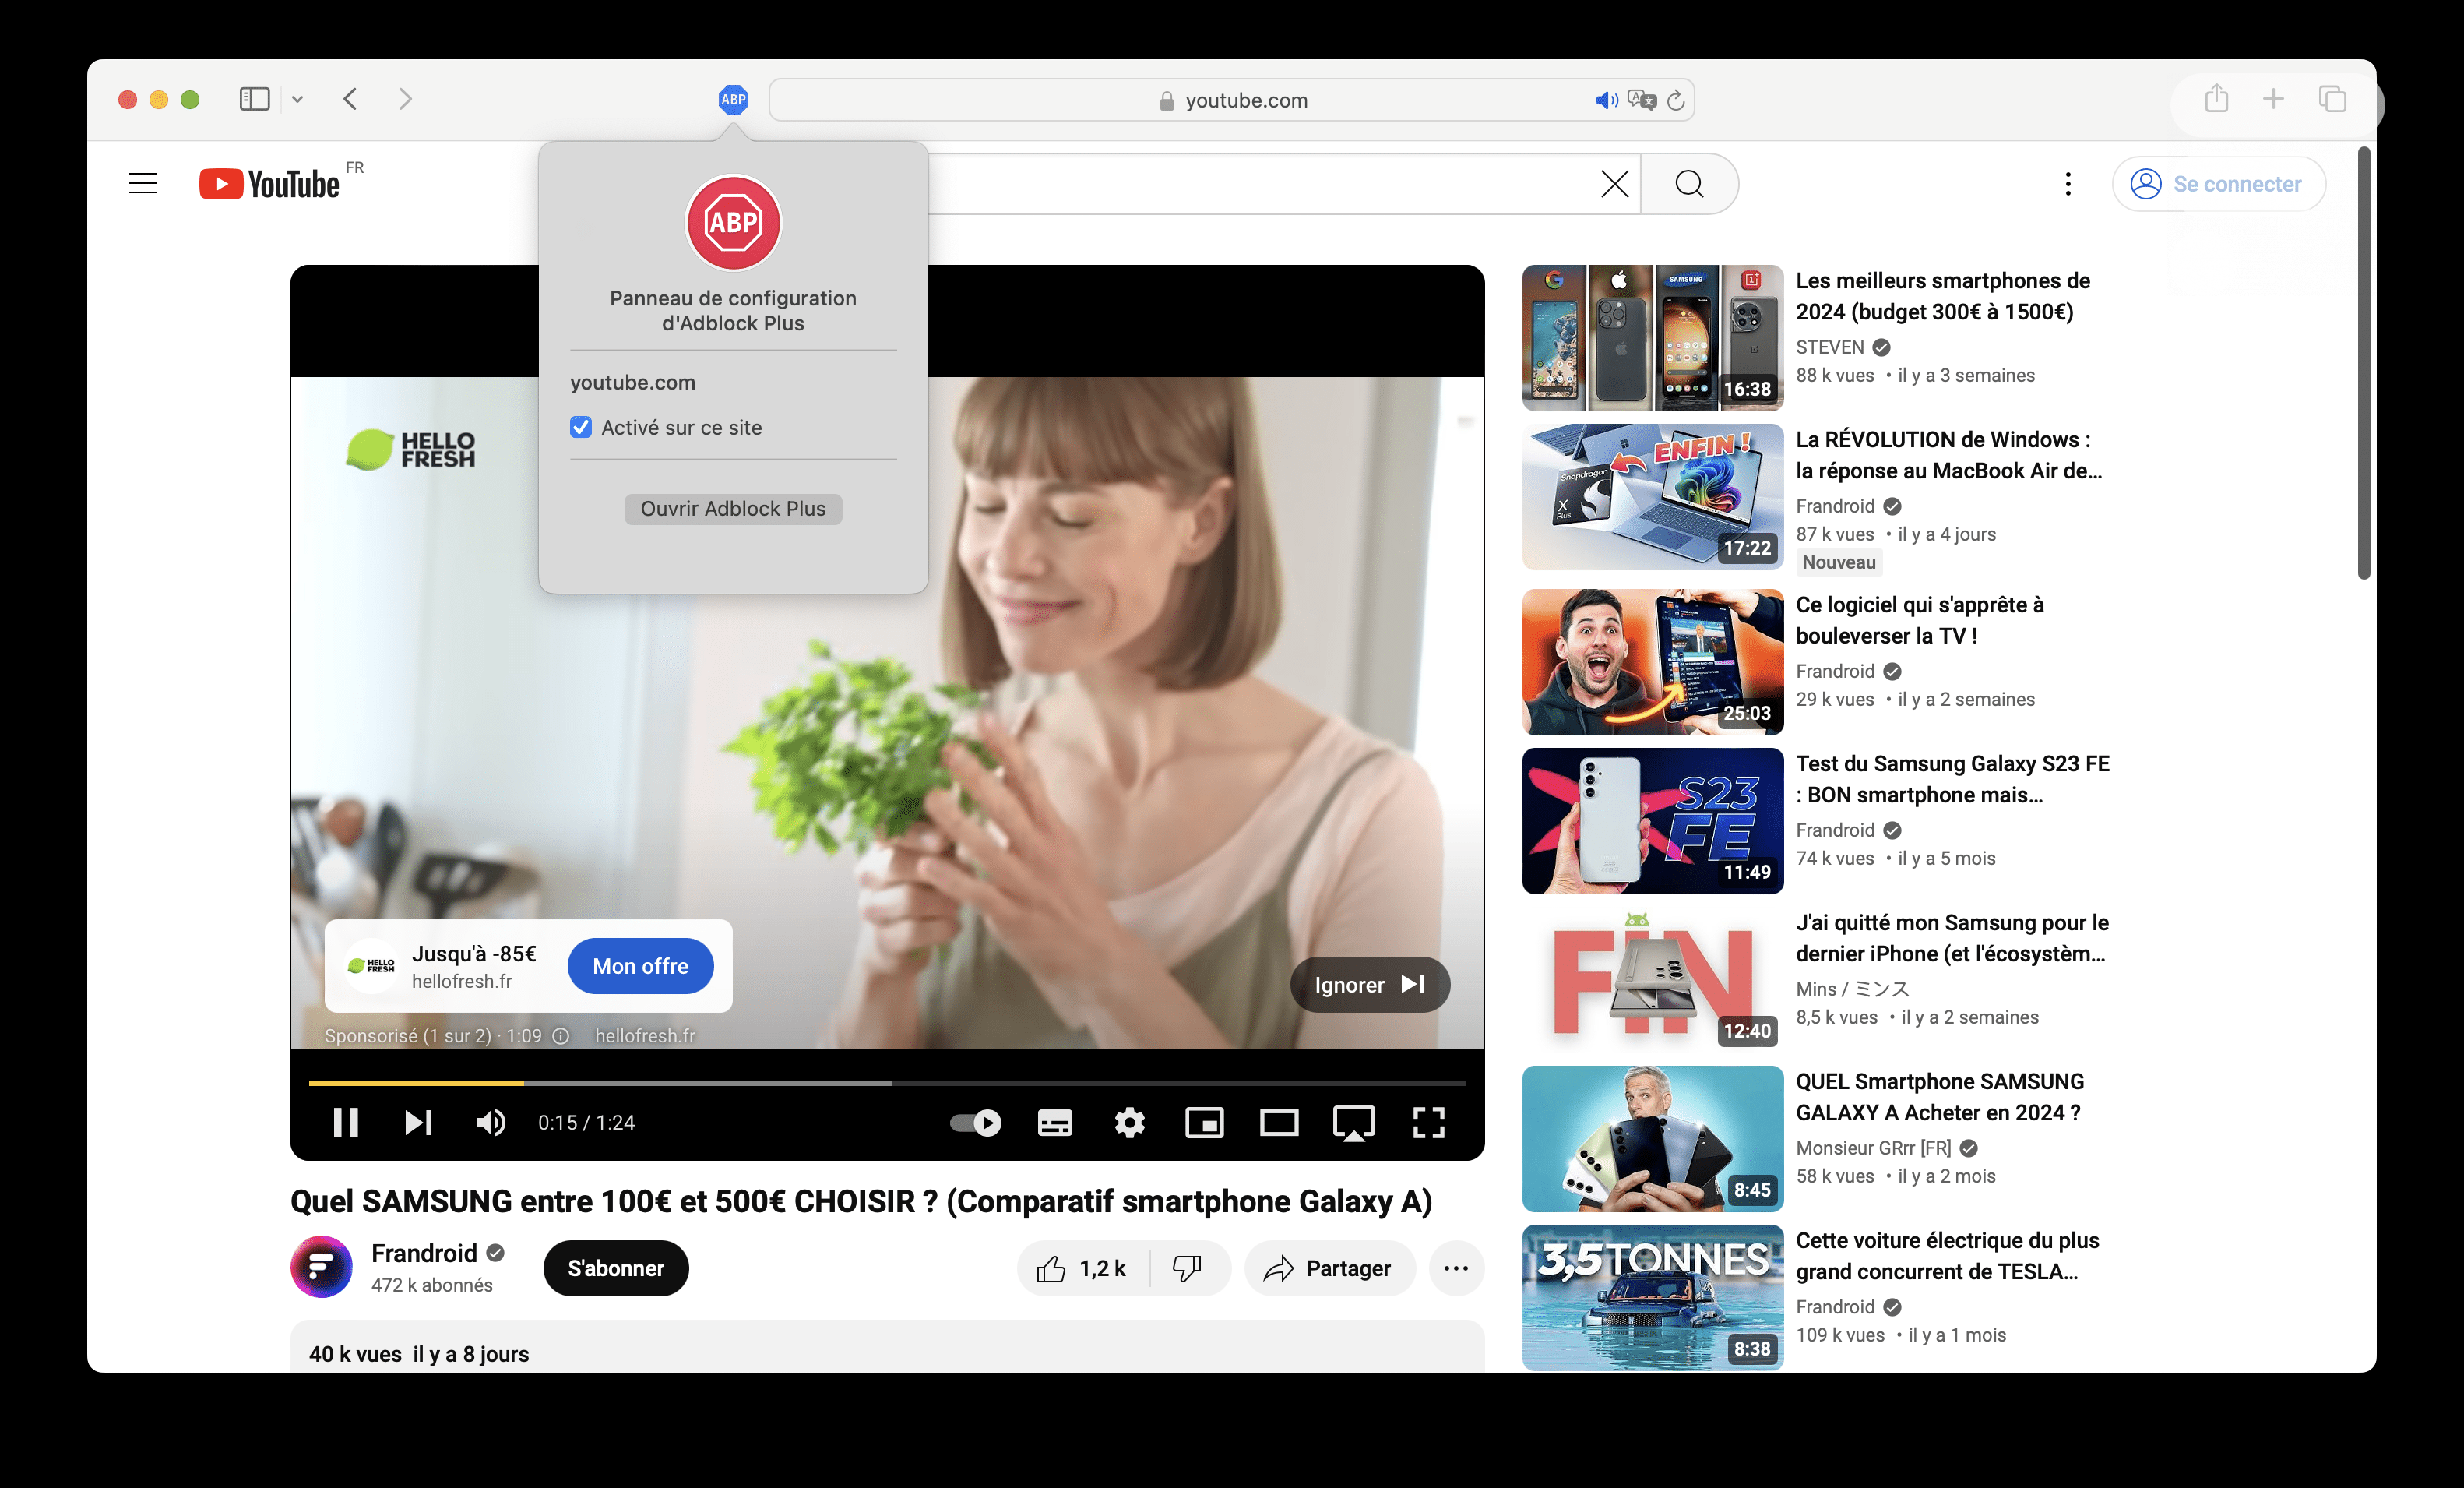Open more actions ellipsis under video
The image size is (2464, 1488).
(x=1456, y=1268)
